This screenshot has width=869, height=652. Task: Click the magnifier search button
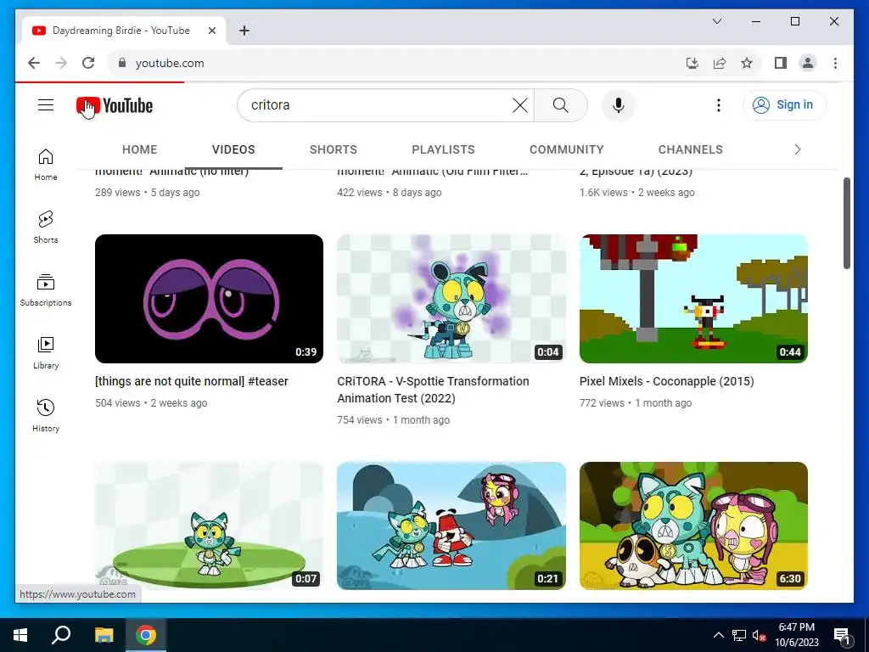tap(560, 104)
